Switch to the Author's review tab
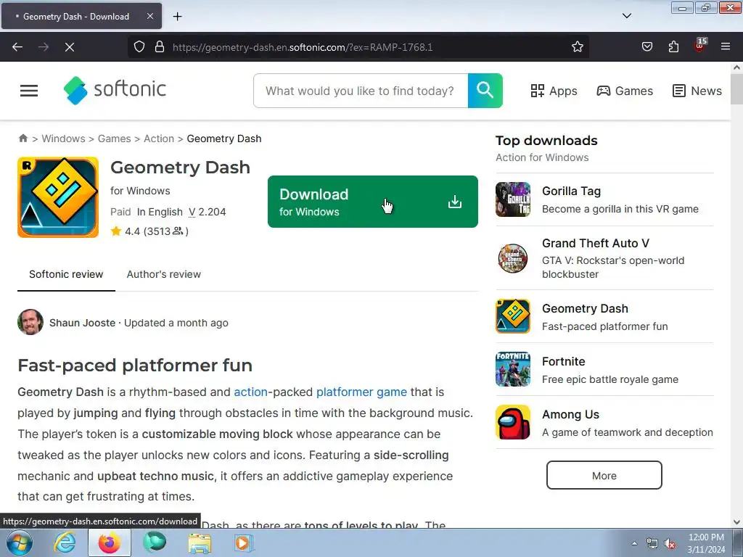743x557 pixels. click(163, 274)
